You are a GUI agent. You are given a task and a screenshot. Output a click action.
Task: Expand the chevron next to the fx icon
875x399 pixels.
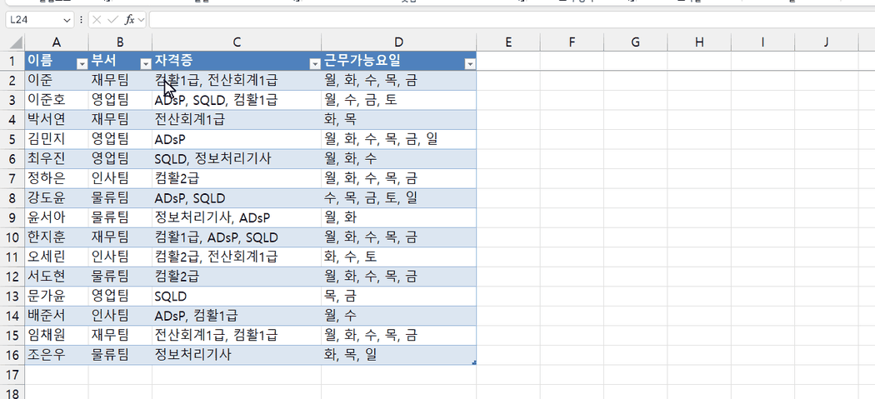[141, 20]
